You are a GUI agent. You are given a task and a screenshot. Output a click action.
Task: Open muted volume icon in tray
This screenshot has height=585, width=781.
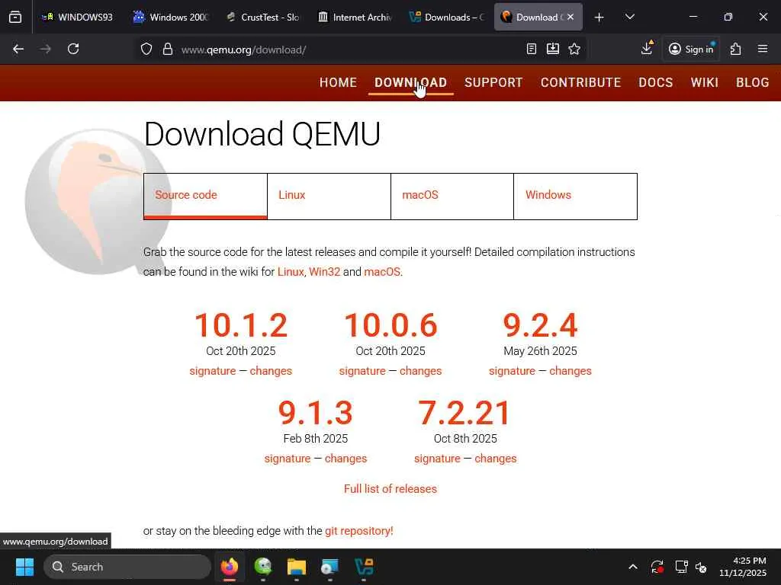[702, 567]
